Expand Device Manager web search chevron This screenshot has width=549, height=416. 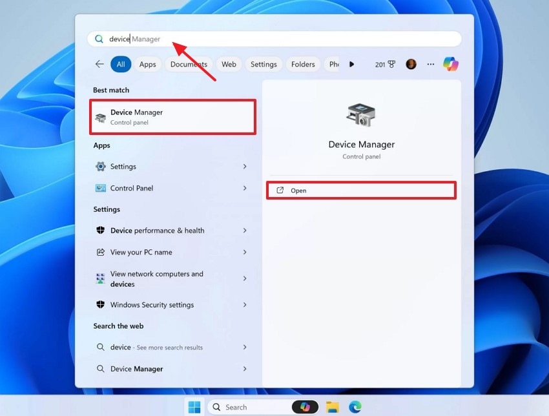(x=245, y=369)
